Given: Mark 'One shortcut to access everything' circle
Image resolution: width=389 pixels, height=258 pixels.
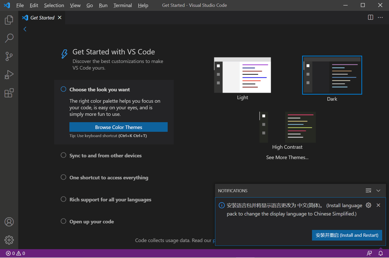Looking at the screenshot, I should coord(63,177).
